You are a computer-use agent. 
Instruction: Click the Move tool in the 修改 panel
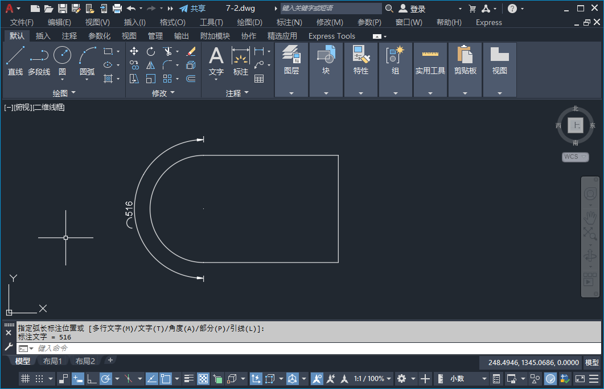click(134, 51)
